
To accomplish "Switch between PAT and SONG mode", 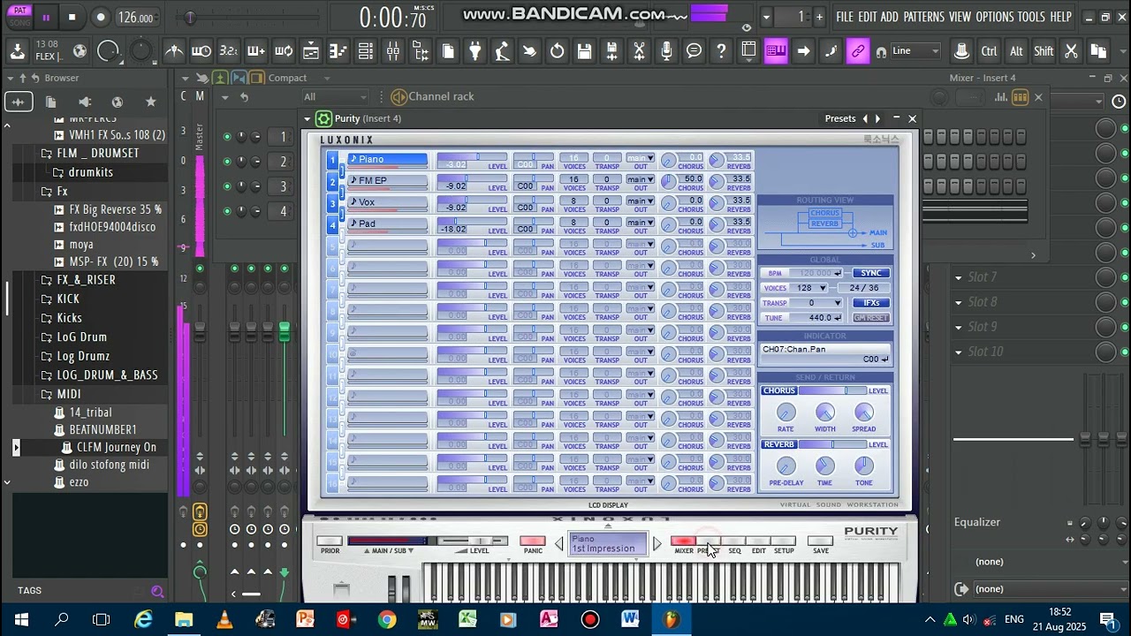I will click(x=19, y=16).
